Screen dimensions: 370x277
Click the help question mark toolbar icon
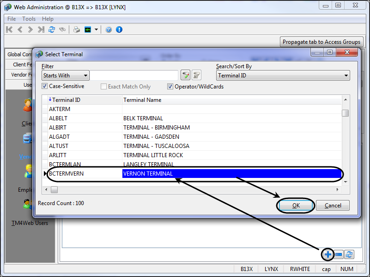109,29
